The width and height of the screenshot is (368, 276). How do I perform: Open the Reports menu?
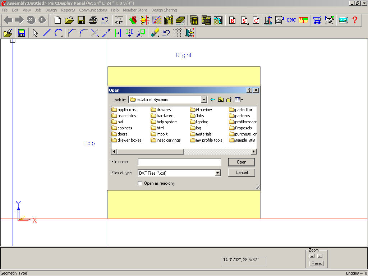coord(68,10)
